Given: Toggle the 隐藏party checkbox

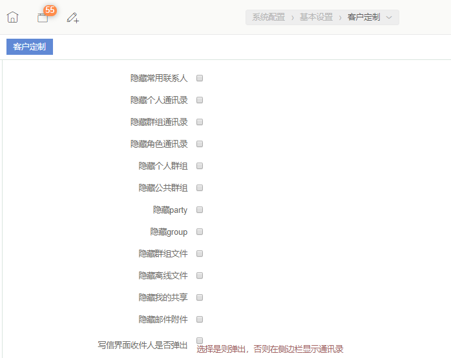Looking at the screenshot, I should (200, 210).
